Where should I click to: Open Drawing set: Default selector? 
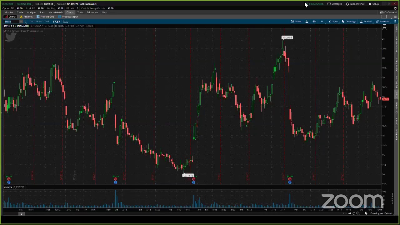pyautogui.click(x=381, y=213)
